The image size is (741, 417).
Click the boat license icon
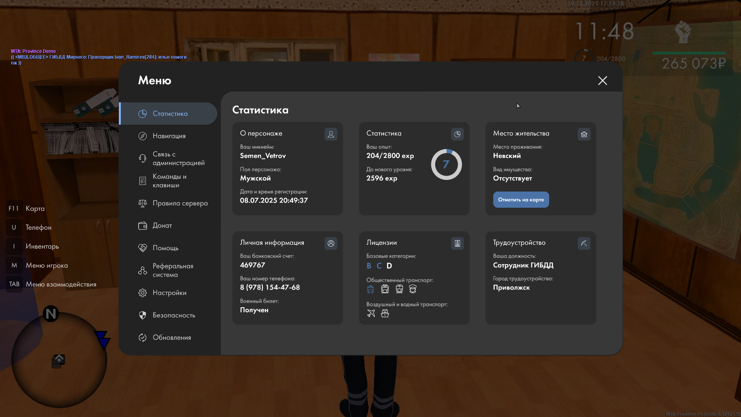coord(385,314)
